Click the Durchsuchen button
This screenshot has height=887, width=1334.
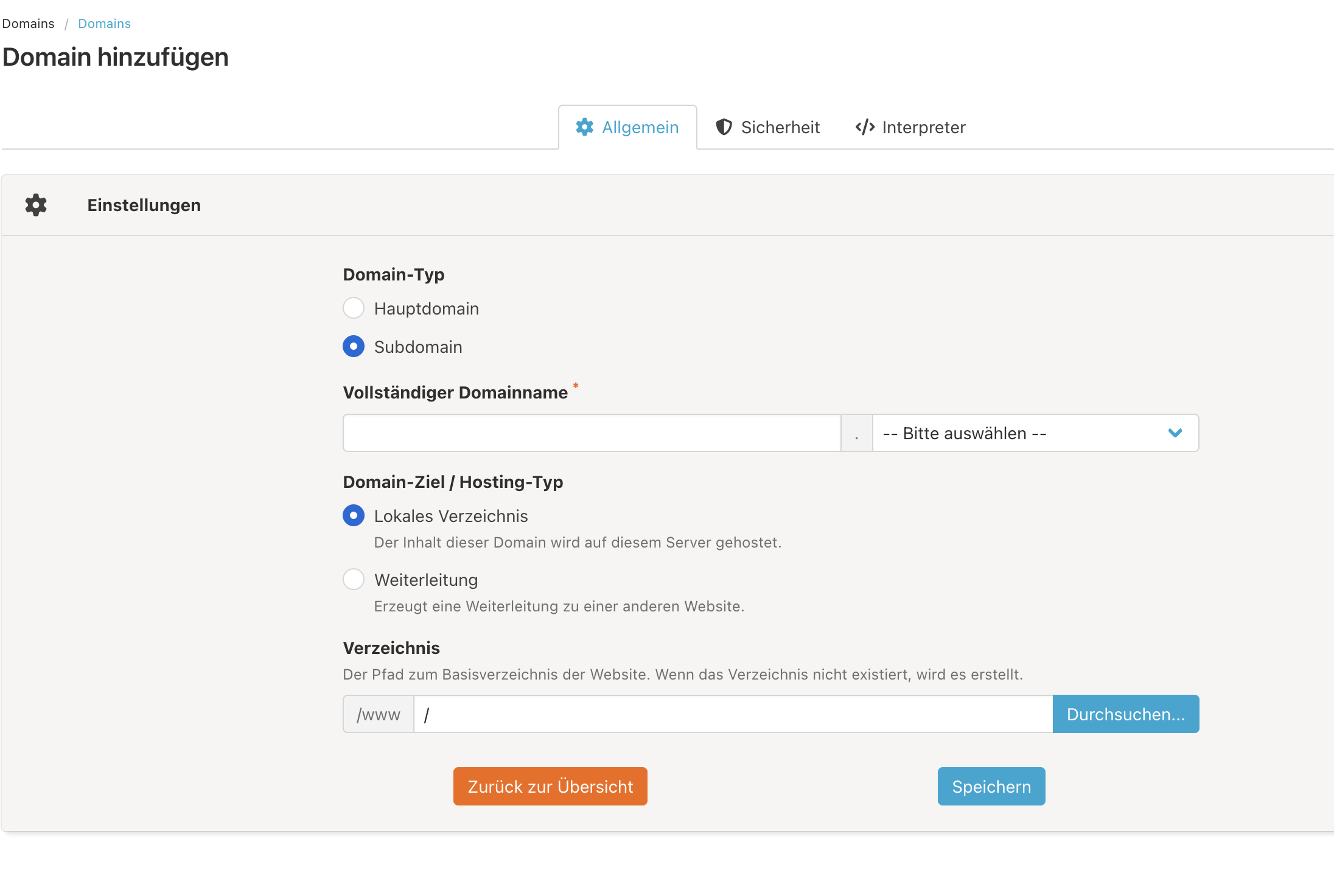click(1126, 714)
